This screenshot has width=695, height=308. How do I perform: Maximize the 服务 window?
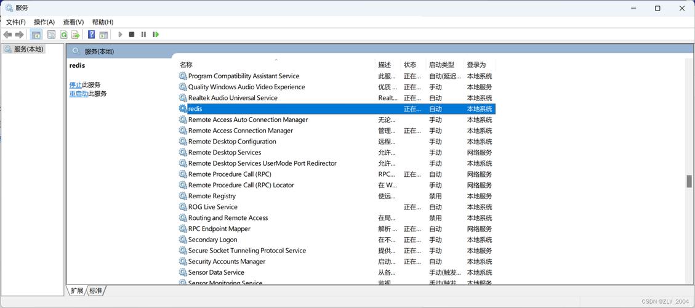pos(658,8)
